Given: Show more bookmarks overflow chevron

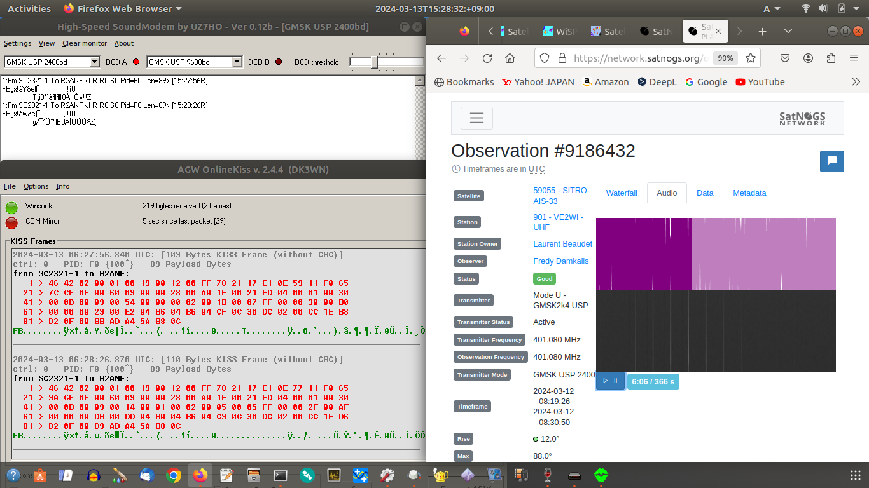Looking at the screenshot, I should [x=856, y=81].
